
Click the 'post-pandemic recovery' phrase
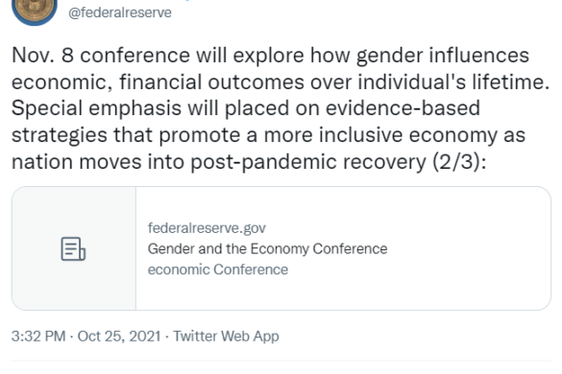[308, 162]
